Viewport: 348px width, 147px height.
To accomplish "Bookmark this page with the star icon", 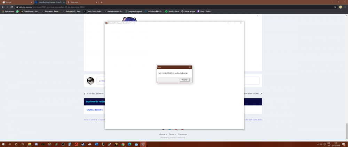I will 335,7.
